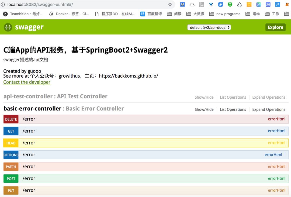Open /error path in POST row
The width and height of the screenshot is (291, 197).
[29, 178]
